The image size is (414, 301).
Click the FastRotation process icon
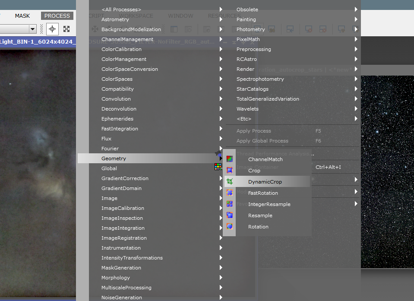(229, 193)
